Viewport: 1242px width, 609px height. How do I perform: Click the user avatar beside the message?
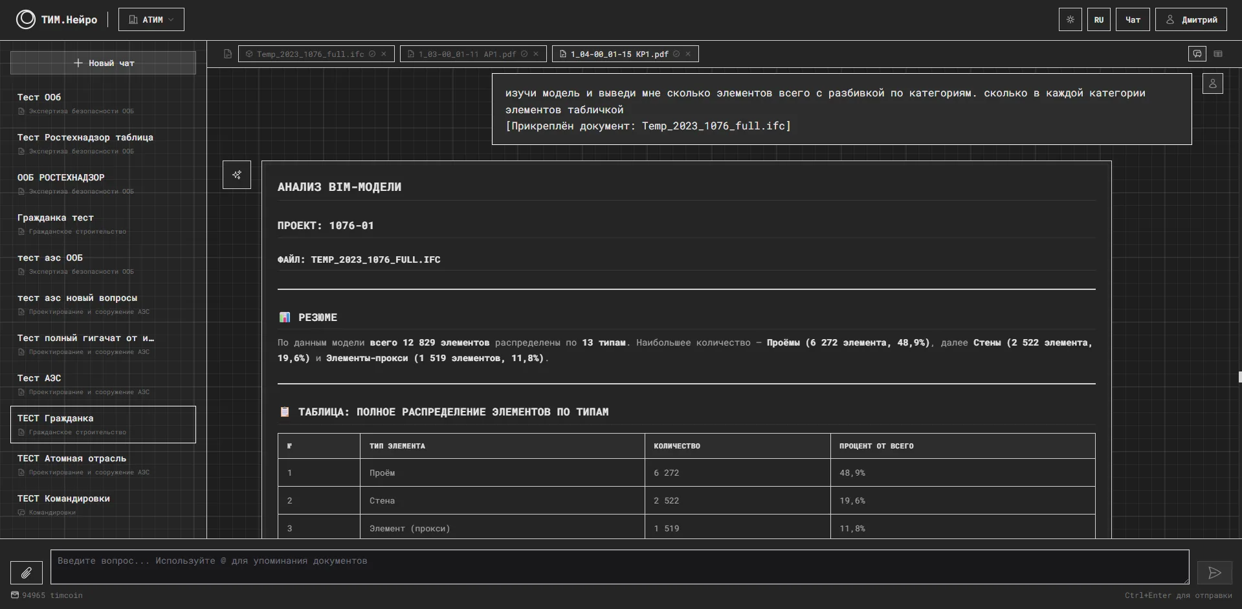[x=1213, y=83]
